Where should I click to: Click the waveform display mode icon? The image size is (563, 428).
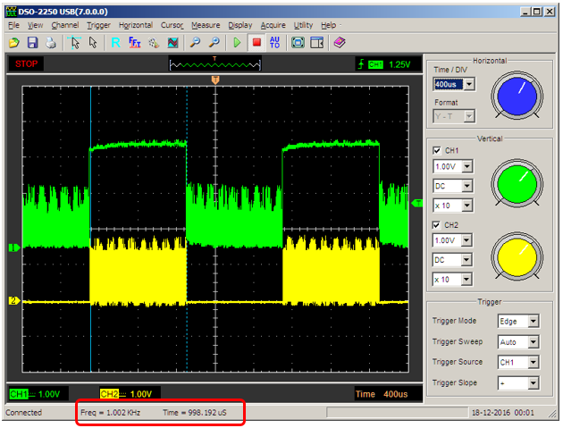click(172, 43)
